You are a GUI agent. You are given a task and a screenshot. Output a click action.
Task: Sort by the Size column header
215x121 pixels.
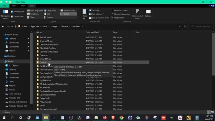[142, 32]
